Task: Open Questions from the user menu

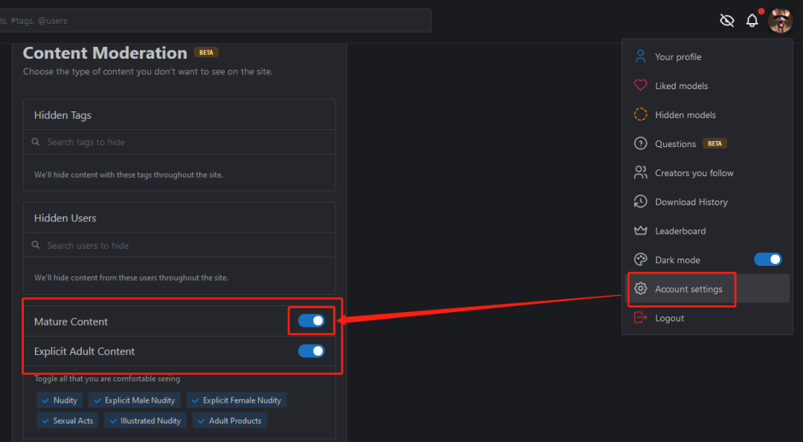Action: coord(707,144)
